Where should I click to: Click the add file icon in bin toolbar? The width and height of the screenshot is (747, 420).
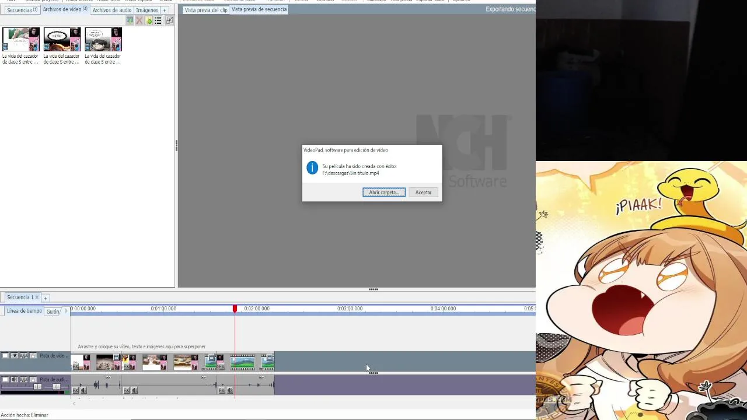tap(149, 20)
